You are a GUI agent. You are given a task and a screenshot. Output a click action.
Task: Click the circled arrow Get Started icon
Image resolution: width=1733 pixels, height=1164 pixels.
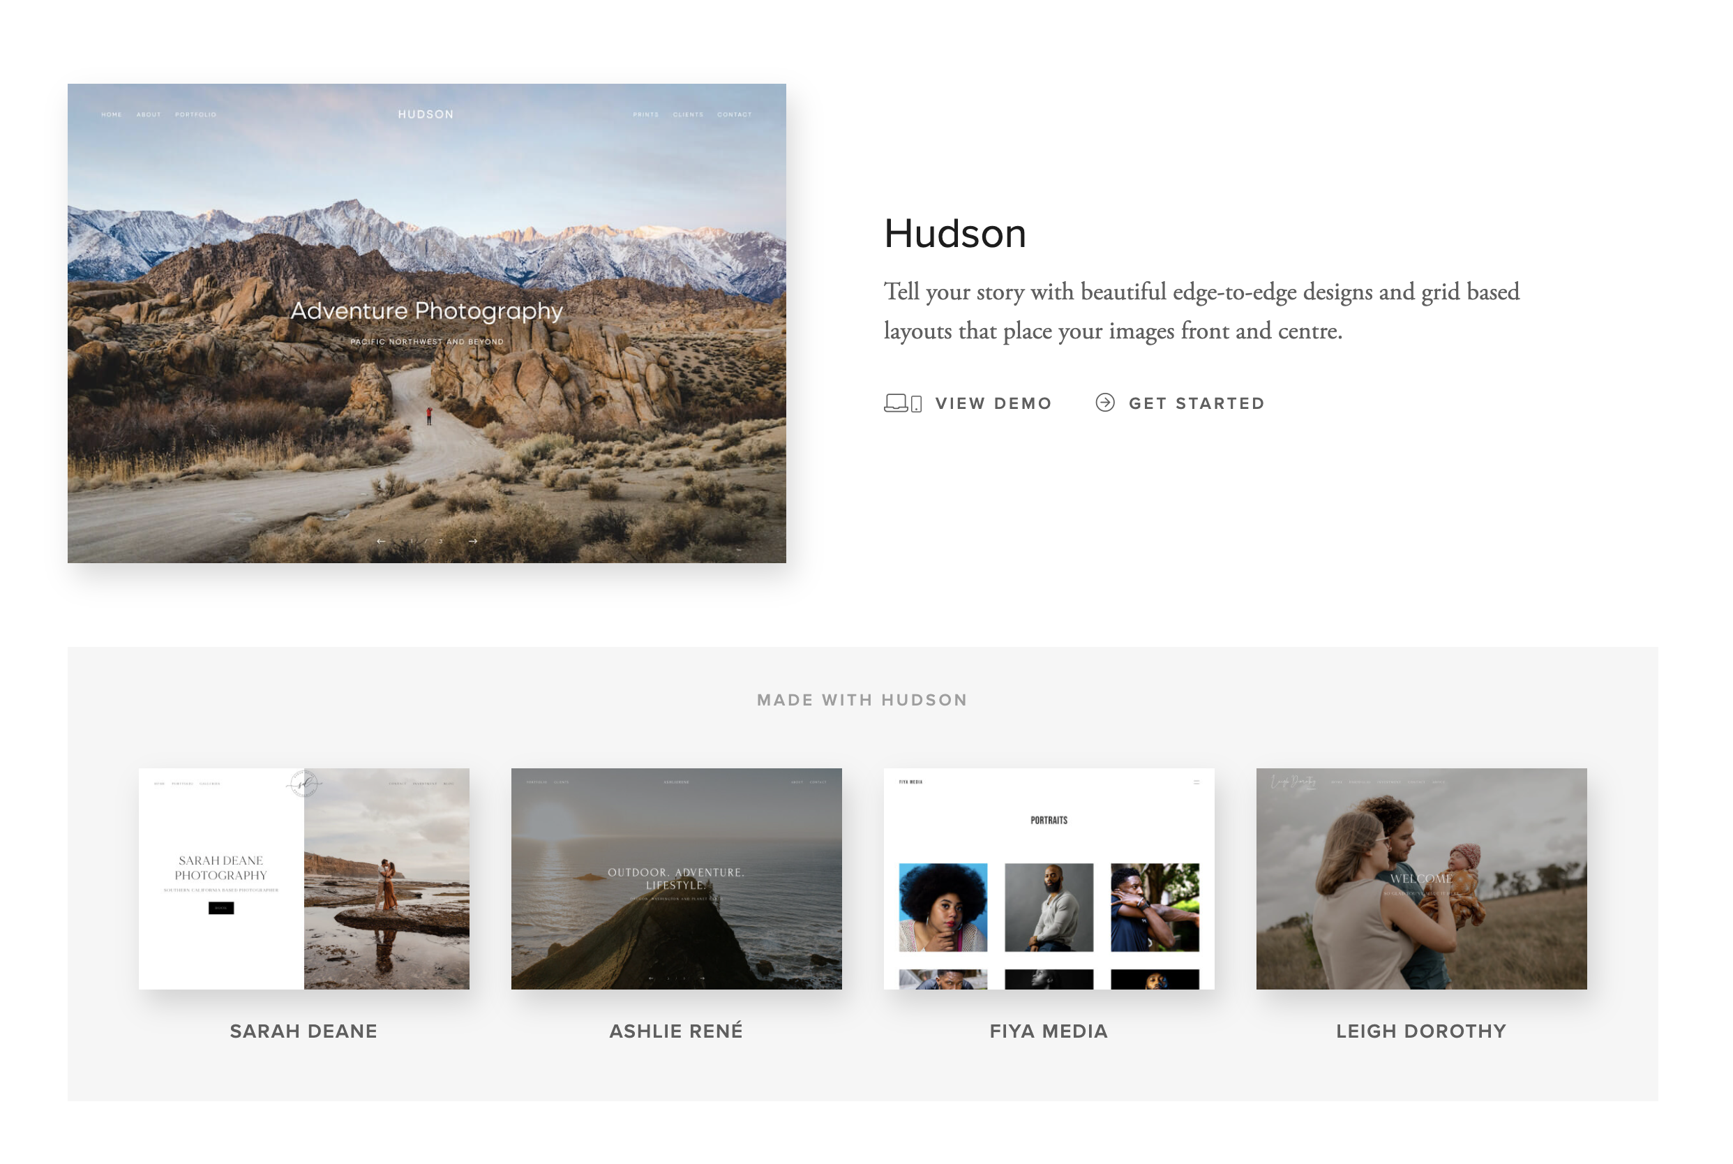(1104, 403)
